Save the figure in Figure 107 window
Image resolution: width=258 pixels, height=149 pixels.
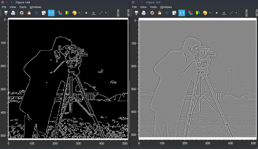click(x=136, y=13)
